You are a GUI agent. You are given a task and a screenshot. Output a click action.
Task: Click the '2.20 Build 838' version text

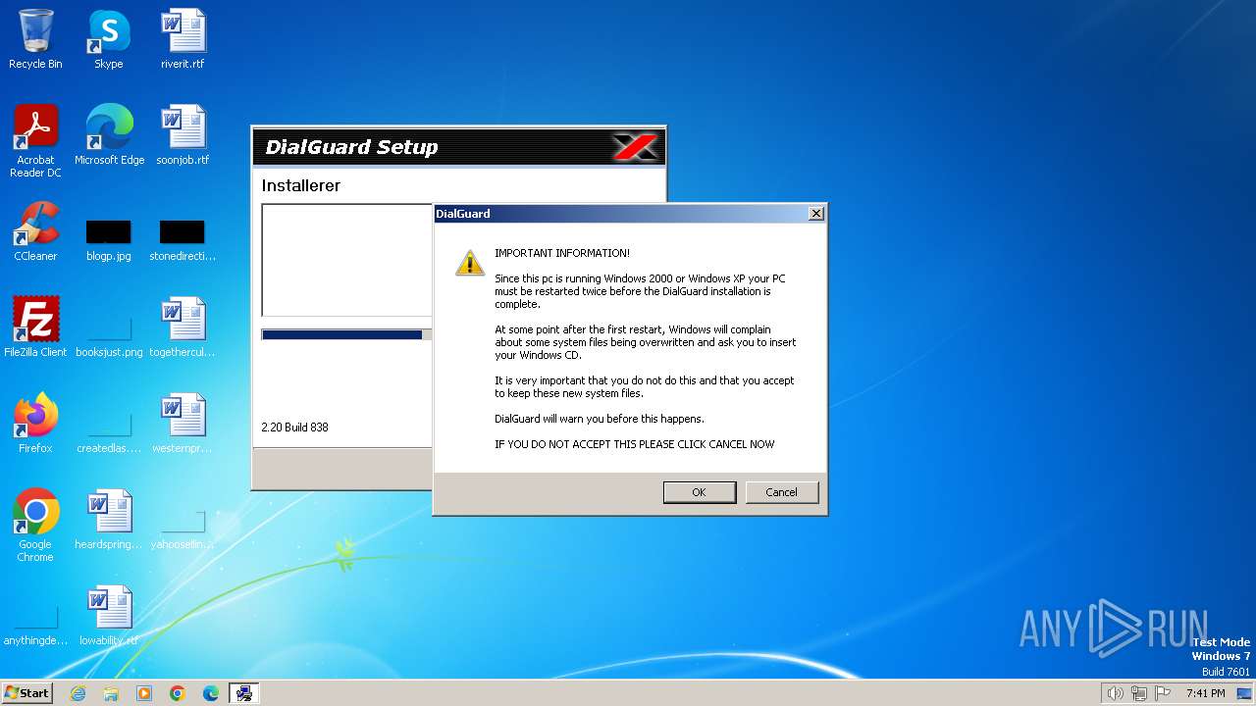[x=294, y=428]
